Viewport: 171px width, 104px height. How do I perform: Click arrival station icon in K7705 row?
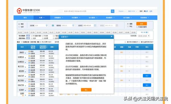(x=29, y=82)
